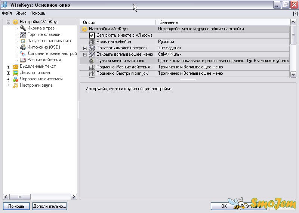Select Инфо-окно (OSD) tree item

pyautogui.click(x=44, y=47)
